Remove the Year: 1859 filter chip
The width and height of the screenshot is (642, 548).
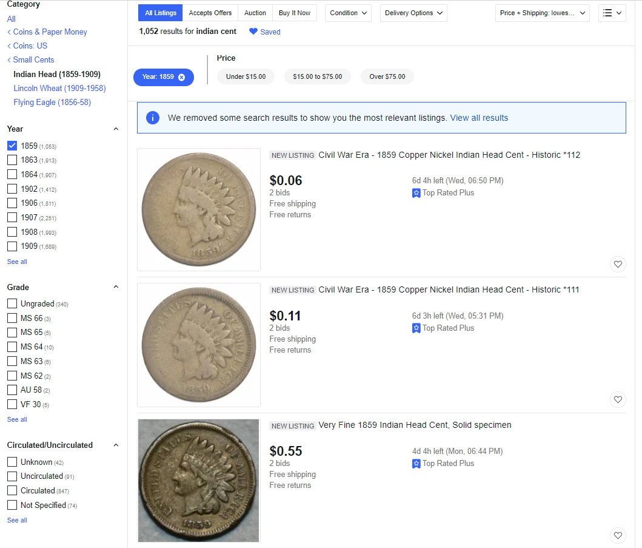tap(181, 77)
